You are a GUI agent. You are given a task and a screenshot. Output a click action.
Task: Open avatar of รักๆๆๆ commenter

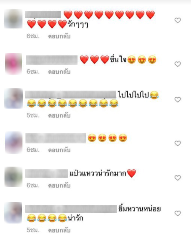tap(13, 19)
